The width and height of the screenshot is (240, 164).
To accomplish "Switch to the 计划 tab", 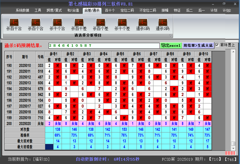I will (x=214, y=11).
